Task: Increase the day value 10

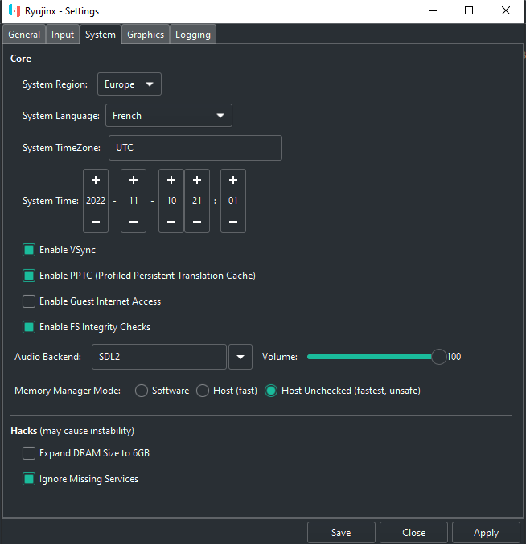Action: pyautogui.click(x=171, y=180)
